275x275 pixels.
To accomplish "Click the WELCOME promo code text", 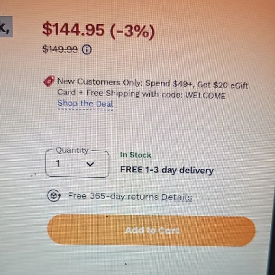I will click(x=205, y=96).
